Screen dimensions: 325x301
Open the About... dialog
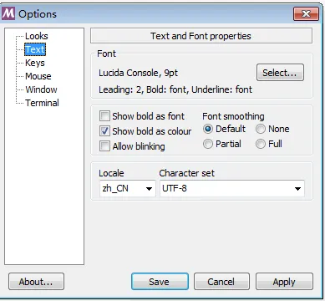(36, 282)
